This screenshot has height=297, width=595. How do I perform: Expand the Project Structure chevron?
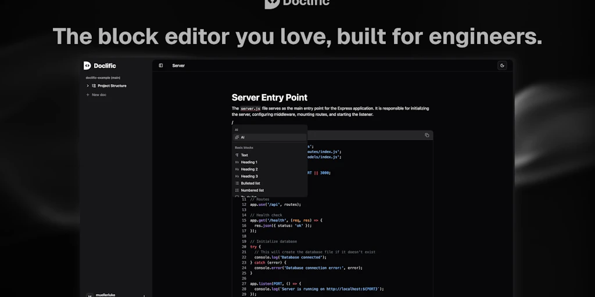[88, 86]
